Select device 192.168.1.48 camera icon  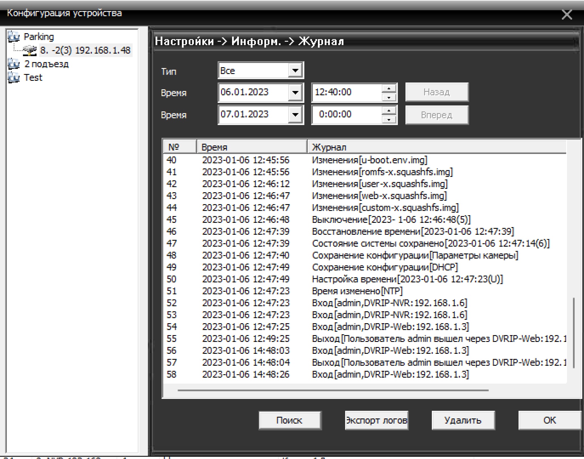30,50
